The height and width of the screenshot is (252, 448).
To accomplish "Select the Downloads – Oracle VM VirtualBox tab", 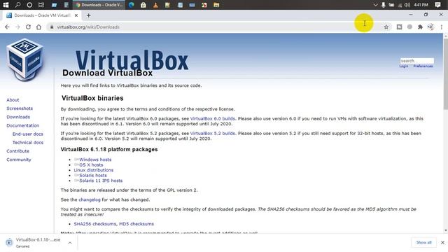I will [x=42, y=15].
